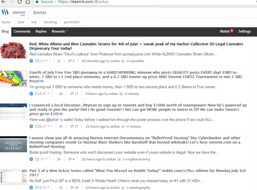The height and width of the screenshot is (190, 257).
Task: Go to the trending posts link
Action: [x=50, y=22]
